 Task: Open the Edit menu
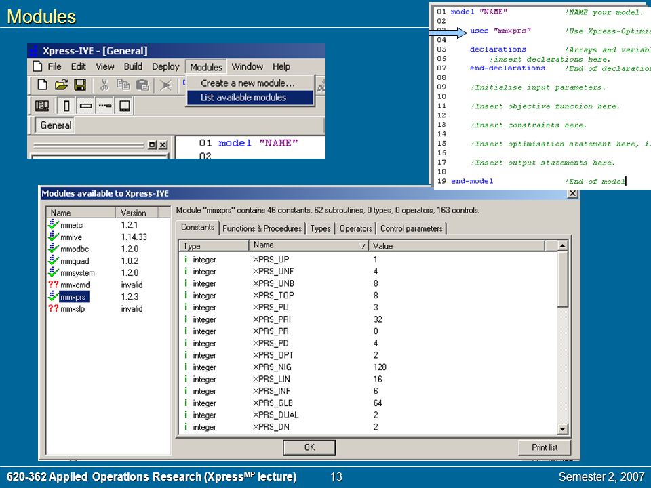tap(78, 67)
